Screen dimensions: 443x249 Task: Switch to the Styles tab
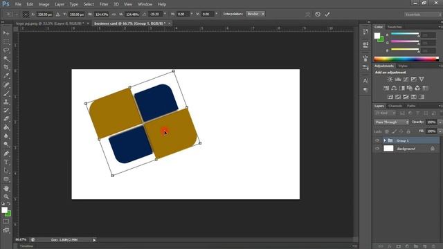[403, 66]
